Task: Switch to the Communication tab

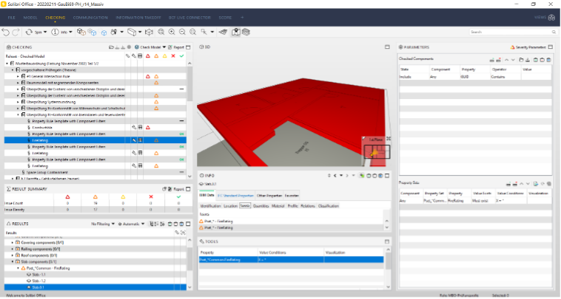Action: pyautogui.click(x=90, y=16)
